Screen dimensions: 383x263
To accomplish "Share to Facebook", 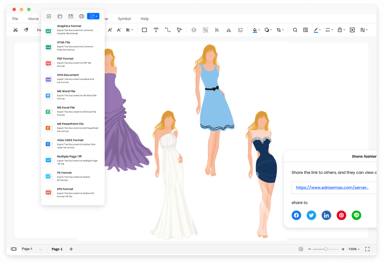I will click(x=296, y=215).
